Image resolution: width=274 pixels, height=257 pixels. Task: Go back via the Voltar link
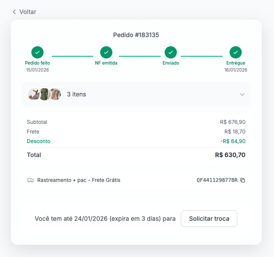27,12
